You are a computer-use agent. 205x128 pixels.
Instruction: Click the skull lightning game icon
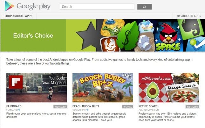pos(110,44)
